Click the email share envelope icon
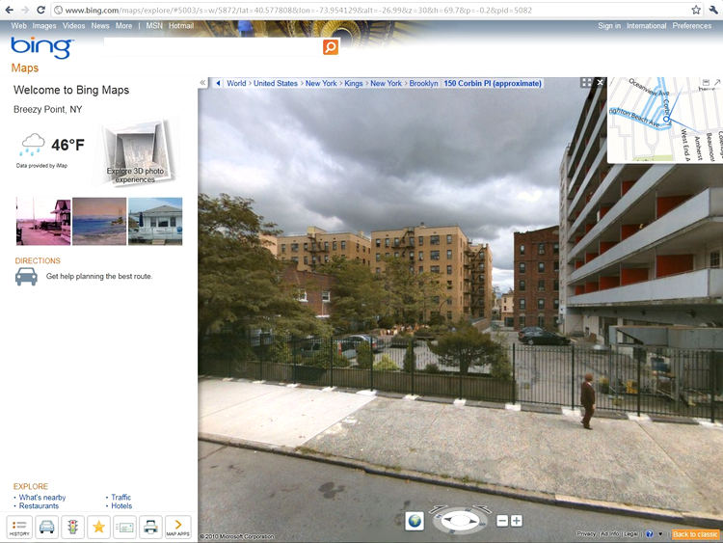Screen dimensions: 723x543 click(x=125, y=527)
